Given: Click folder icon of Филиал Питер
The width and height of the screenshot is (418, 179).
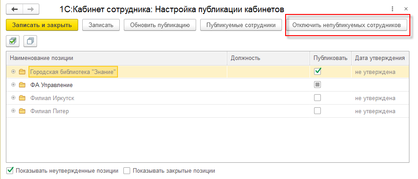Looking at the screenshot, I should 22,111.
